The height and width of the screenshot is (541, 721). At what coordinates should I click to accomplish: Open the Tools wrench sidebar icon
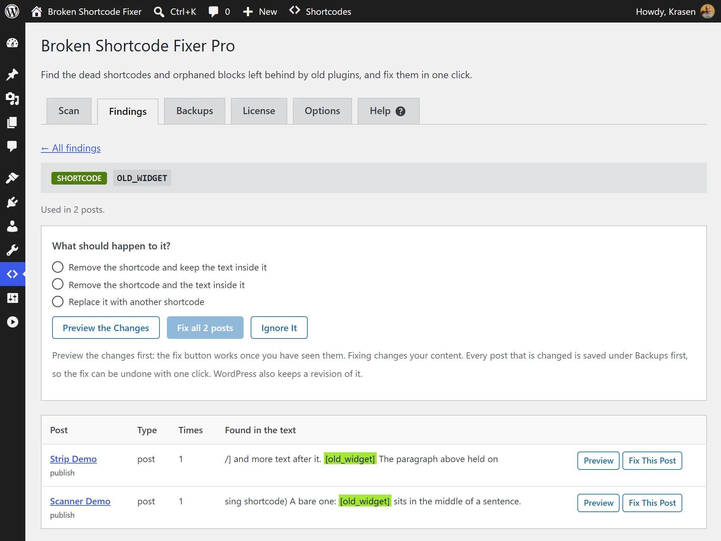pyautogui.click(x=12, y=250)
